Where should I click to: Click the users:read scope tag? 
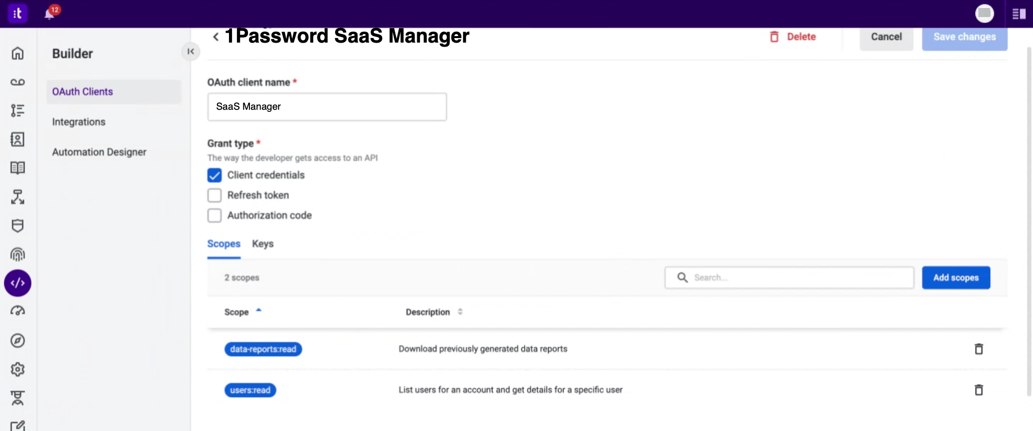point(250,390)
